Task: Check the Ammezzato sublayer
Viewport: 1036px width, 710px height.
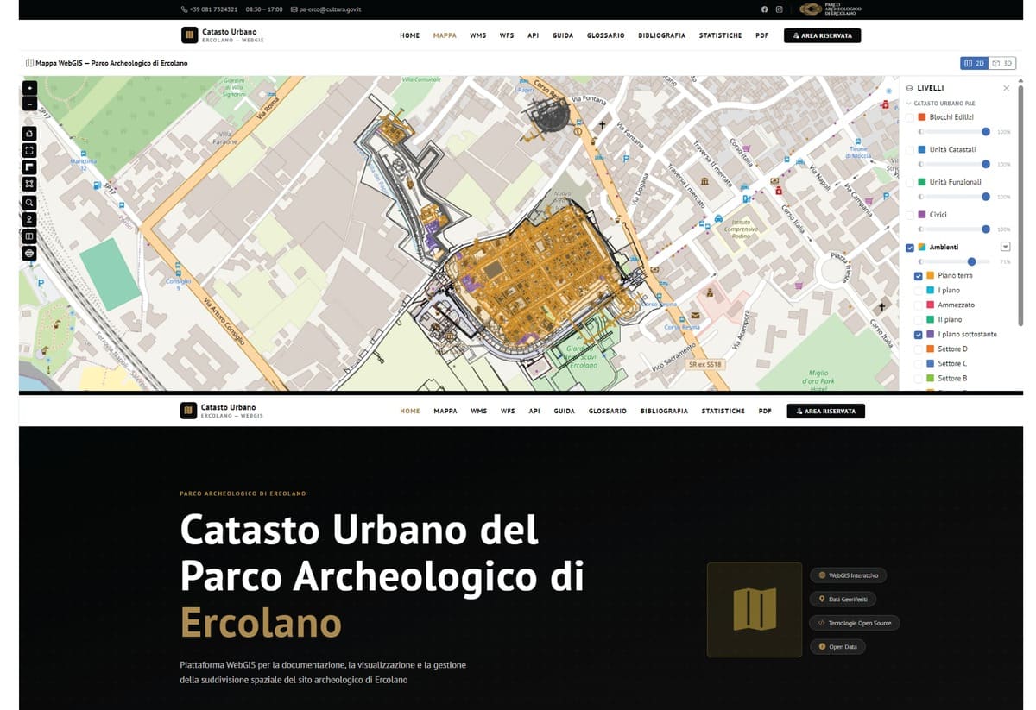Action: pyautogui.click(x=918, y=305)
